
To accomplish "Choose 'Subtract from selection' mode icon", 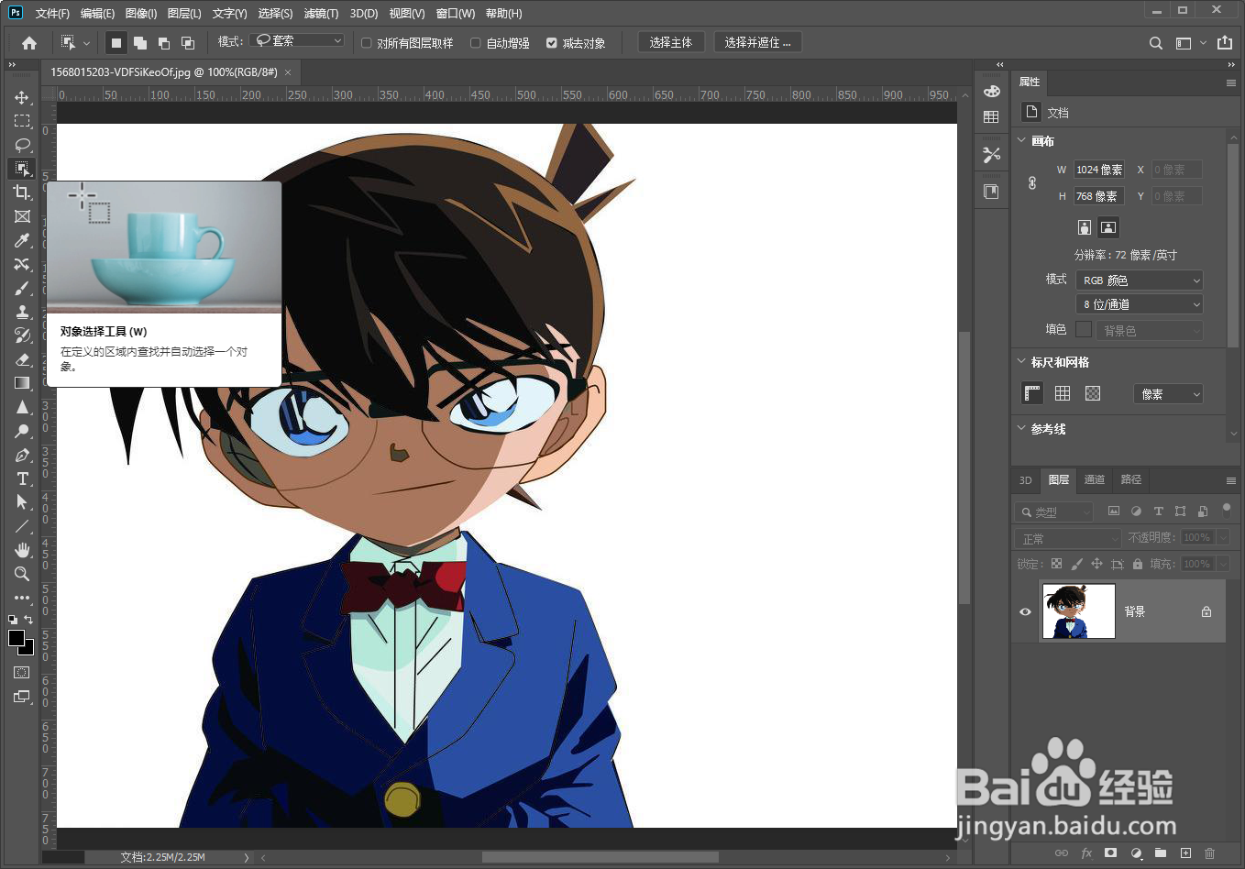I will [x=164, y=42].
